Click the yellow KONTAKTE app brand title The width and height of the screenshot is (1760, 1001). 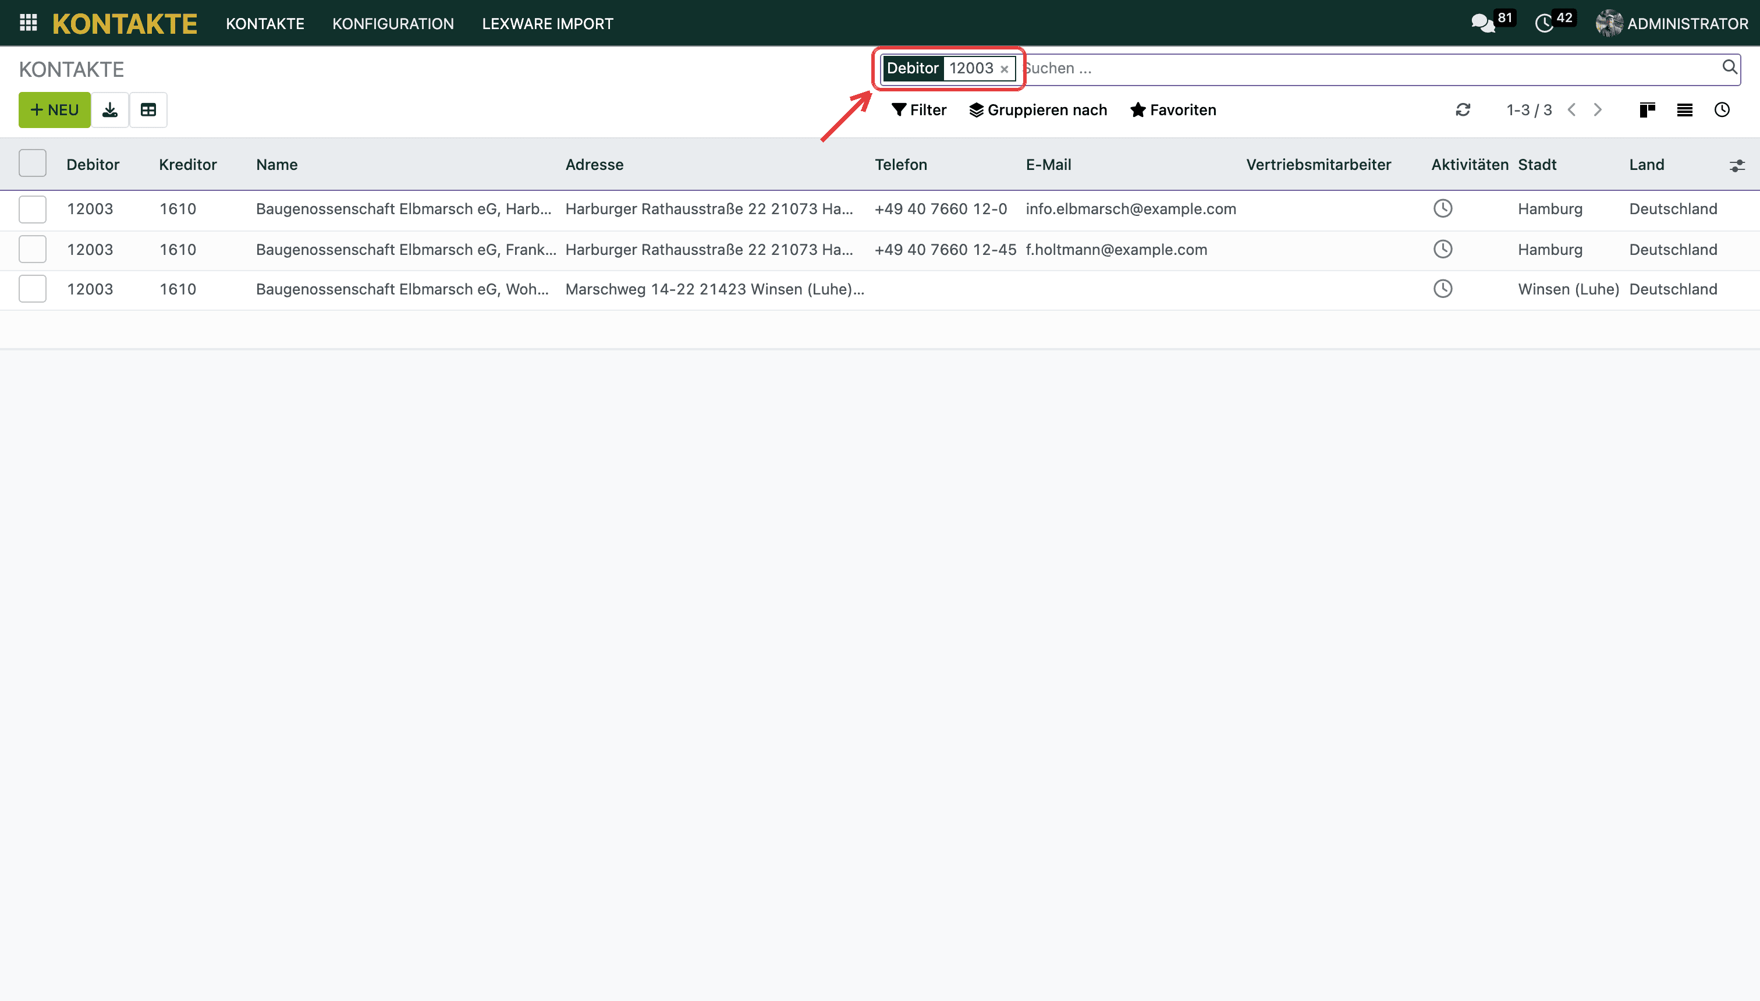125,23
